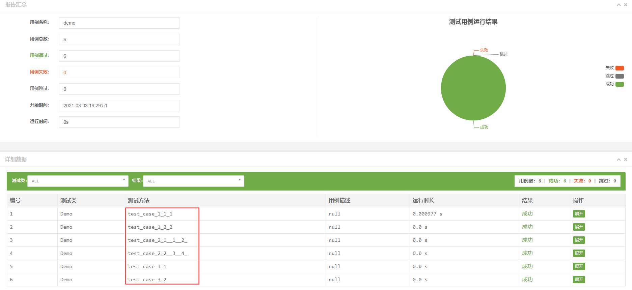Click the 用例总数 field
632x290 pixels.
[119, 39]
